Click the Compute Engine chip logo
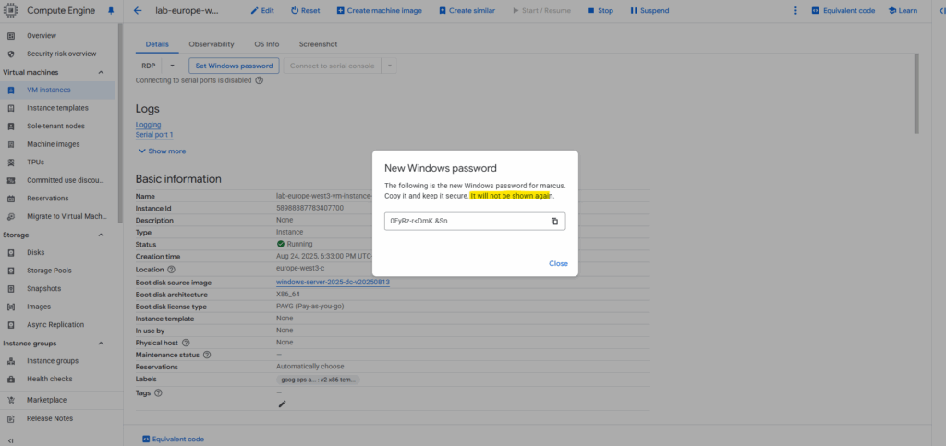Image resolution: width=946 pixels, height=446 pixels. click(x=12, y=11)
